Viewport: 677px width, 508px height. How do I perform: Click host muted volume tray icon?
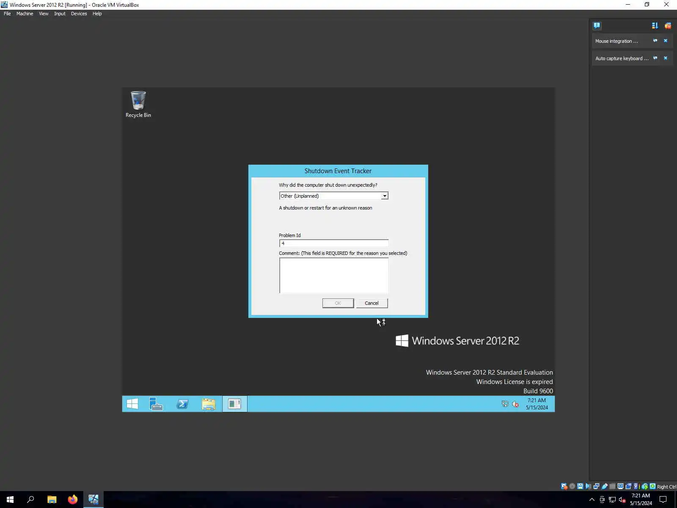(622, 500)
